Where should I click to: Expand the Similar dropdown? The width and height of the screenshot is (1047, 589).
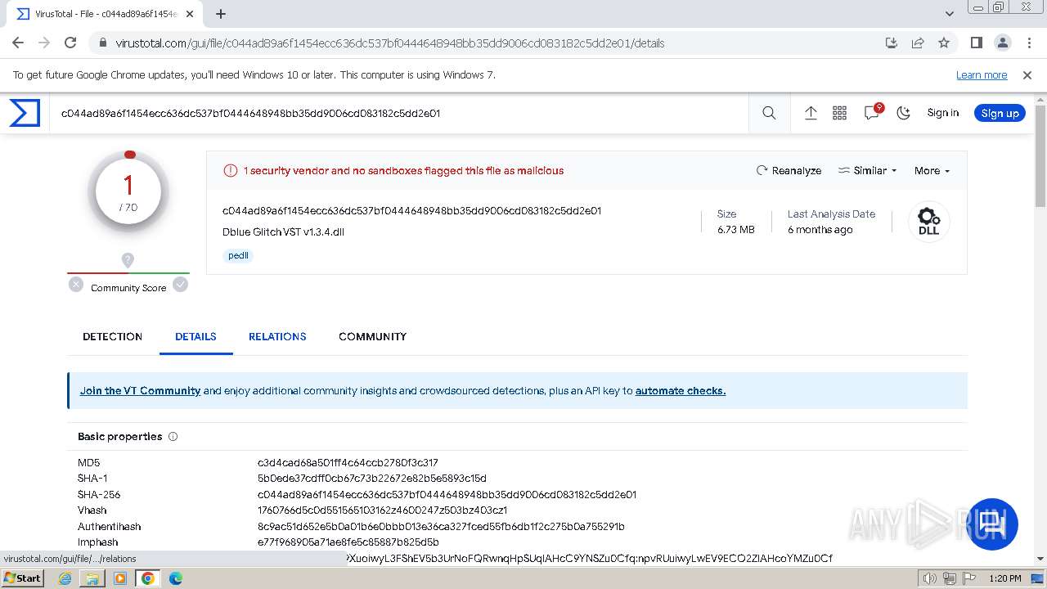click(868, 170)
